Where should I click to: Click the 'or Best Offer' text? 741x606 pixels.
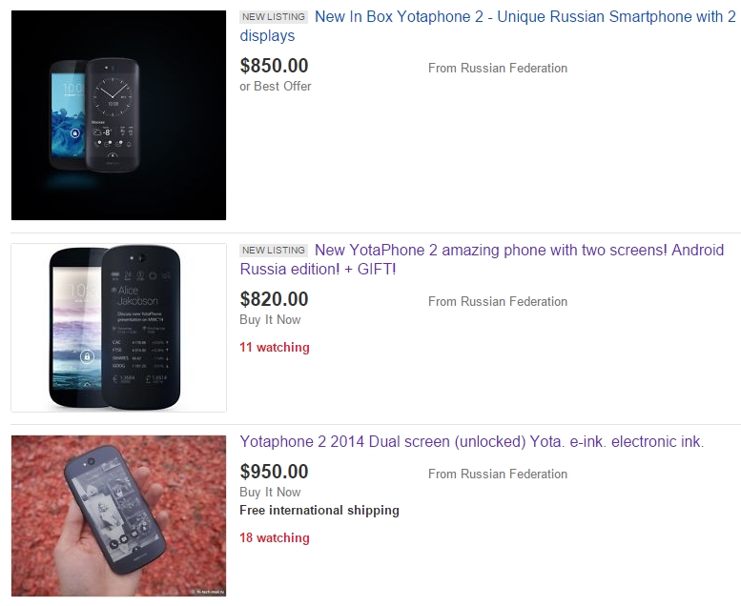(276, 87)
